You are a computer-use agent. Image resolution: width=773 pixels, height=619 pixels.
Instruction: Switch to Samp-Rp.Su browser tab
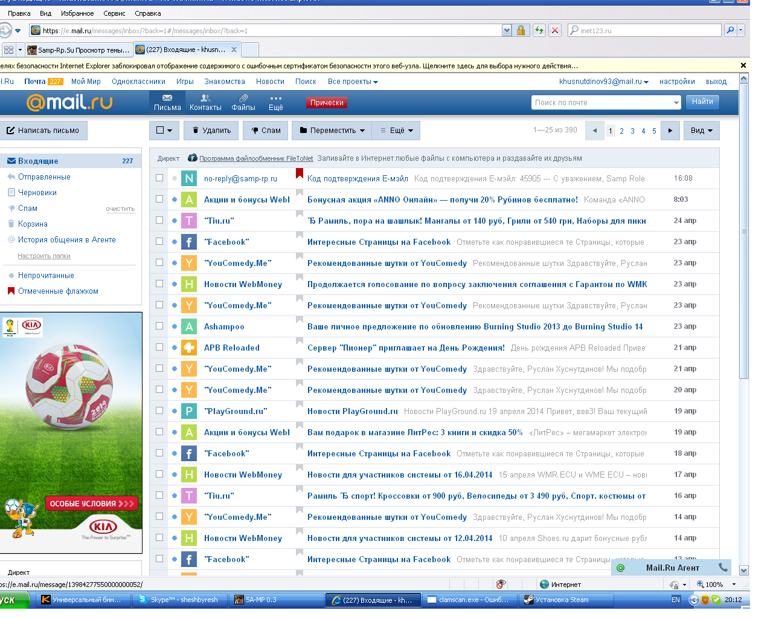pyautogui.click(x=79, y=50)
